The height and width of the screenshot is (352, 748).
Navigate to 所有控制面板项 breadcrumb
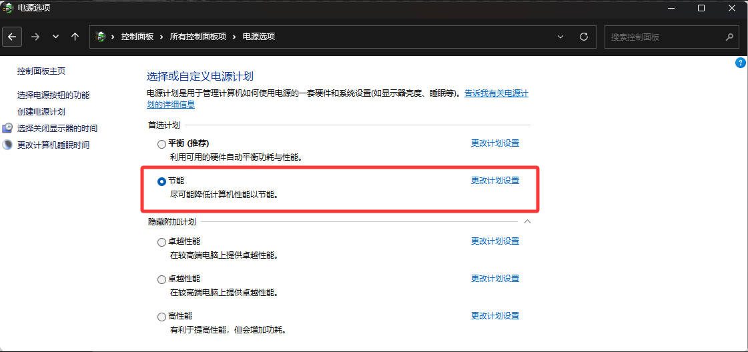click(x=198, y=37)
